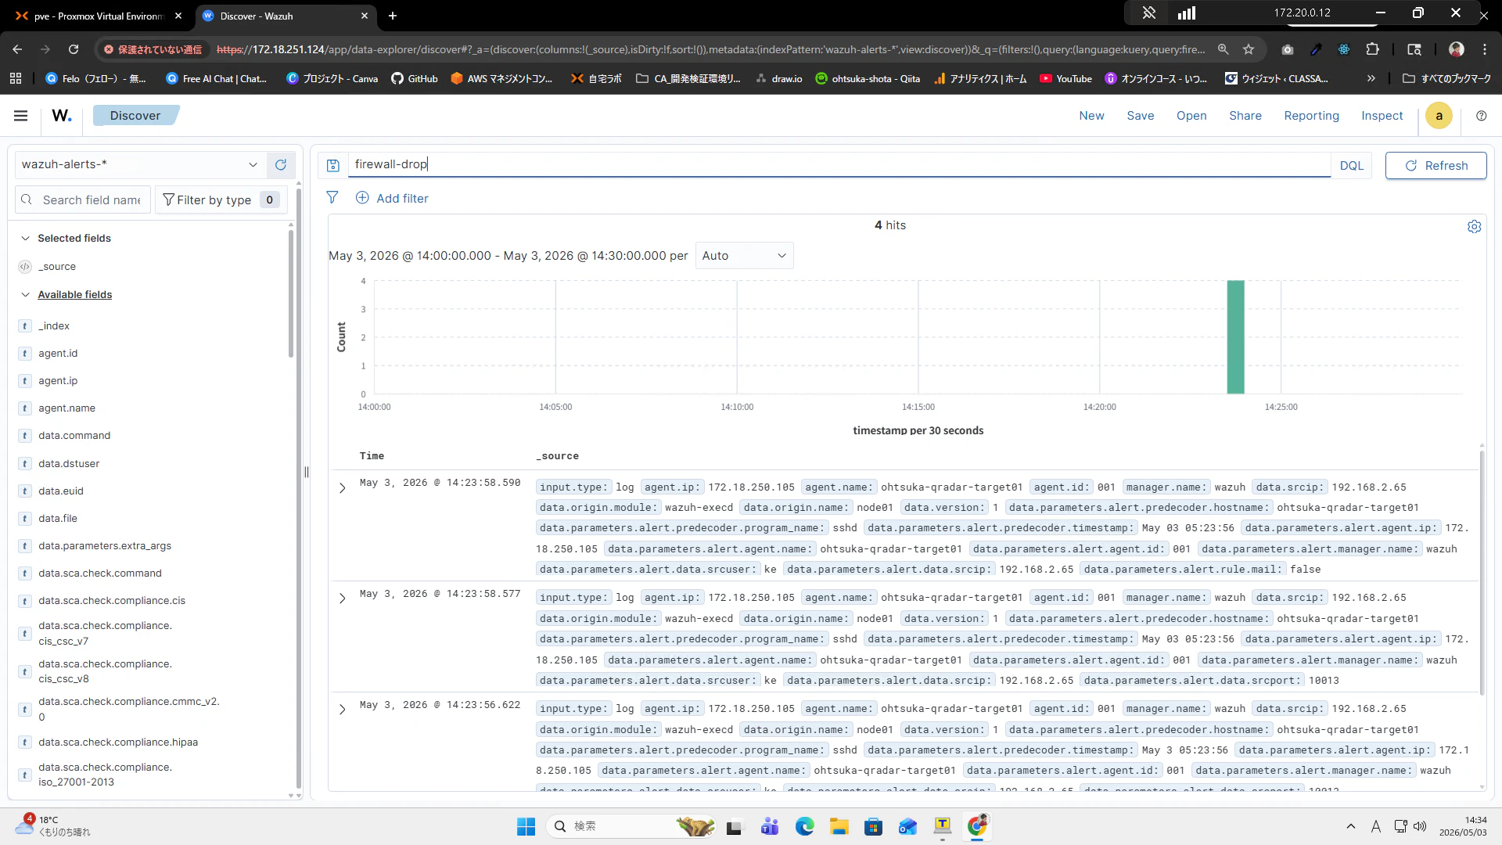
Task: Open the help icon in header
Action: (1482, 116)
